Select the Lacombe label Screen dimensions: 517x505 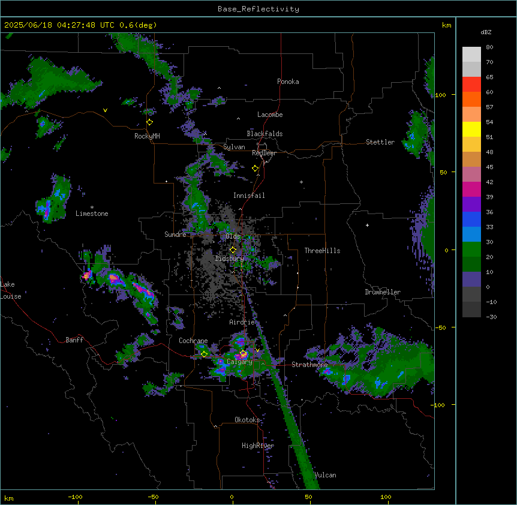click(x=270, y=115)
